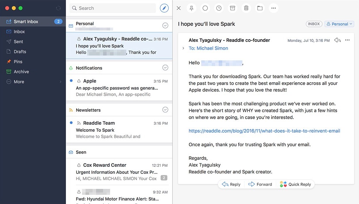Open the Sent folder
Image resolution: width=359 pixels, height=204 pixels.
pyautogui.click(x=33, y=42)
